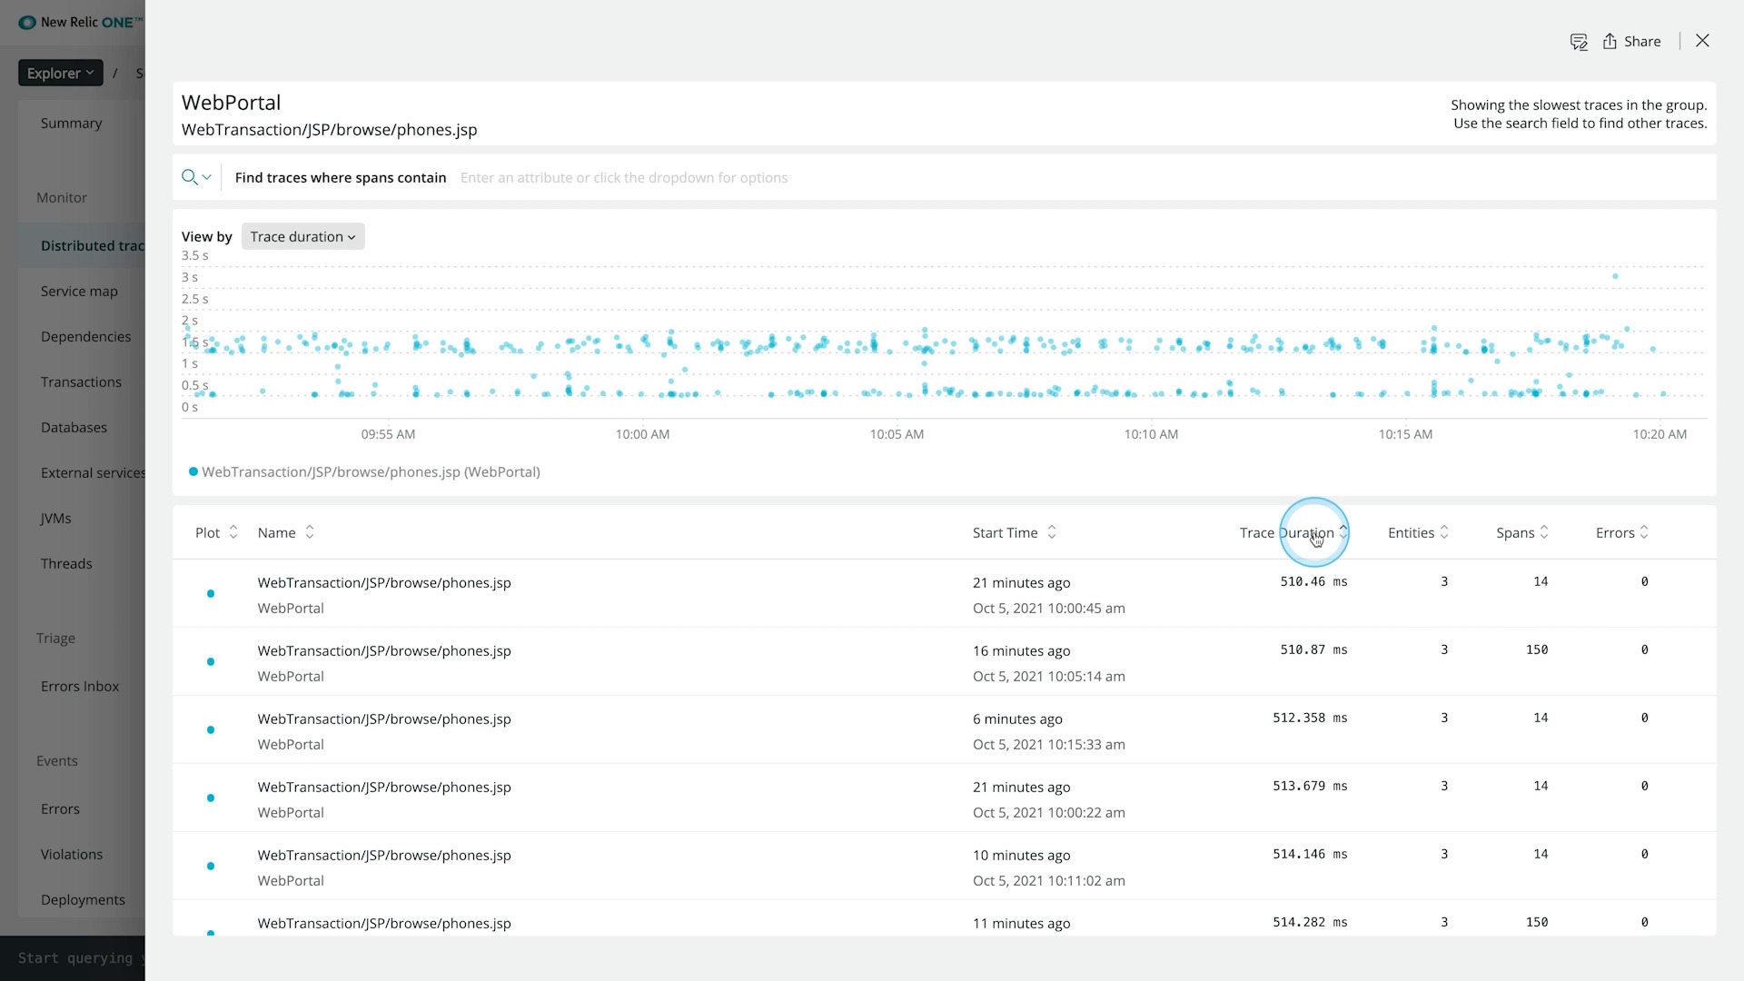Open Transactions from the Monitor section
Screen dimensions: 1744x981
pos(81,381)
